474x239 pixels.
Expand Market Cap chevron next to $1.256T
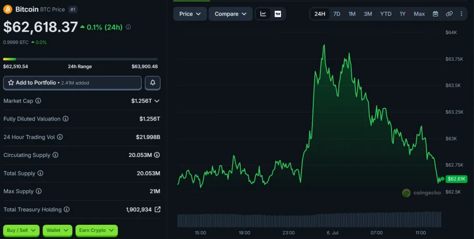[157, 101]
